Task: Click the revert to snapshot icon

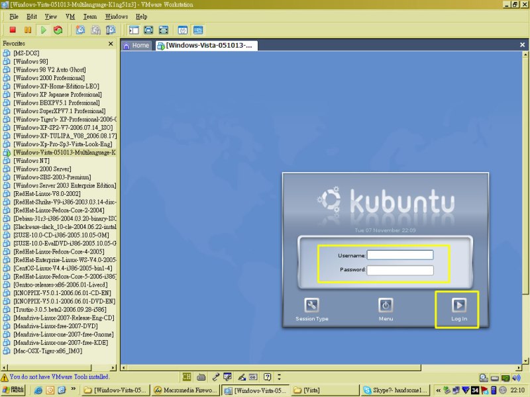Action: 95,30
